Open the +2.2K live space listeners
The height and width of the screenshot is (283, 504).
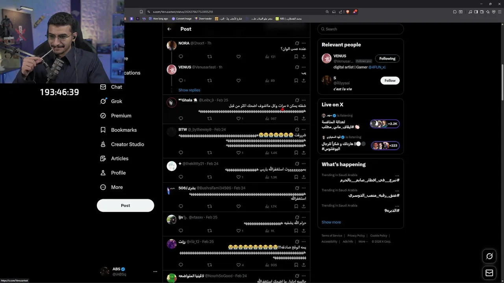pos(385,124)
